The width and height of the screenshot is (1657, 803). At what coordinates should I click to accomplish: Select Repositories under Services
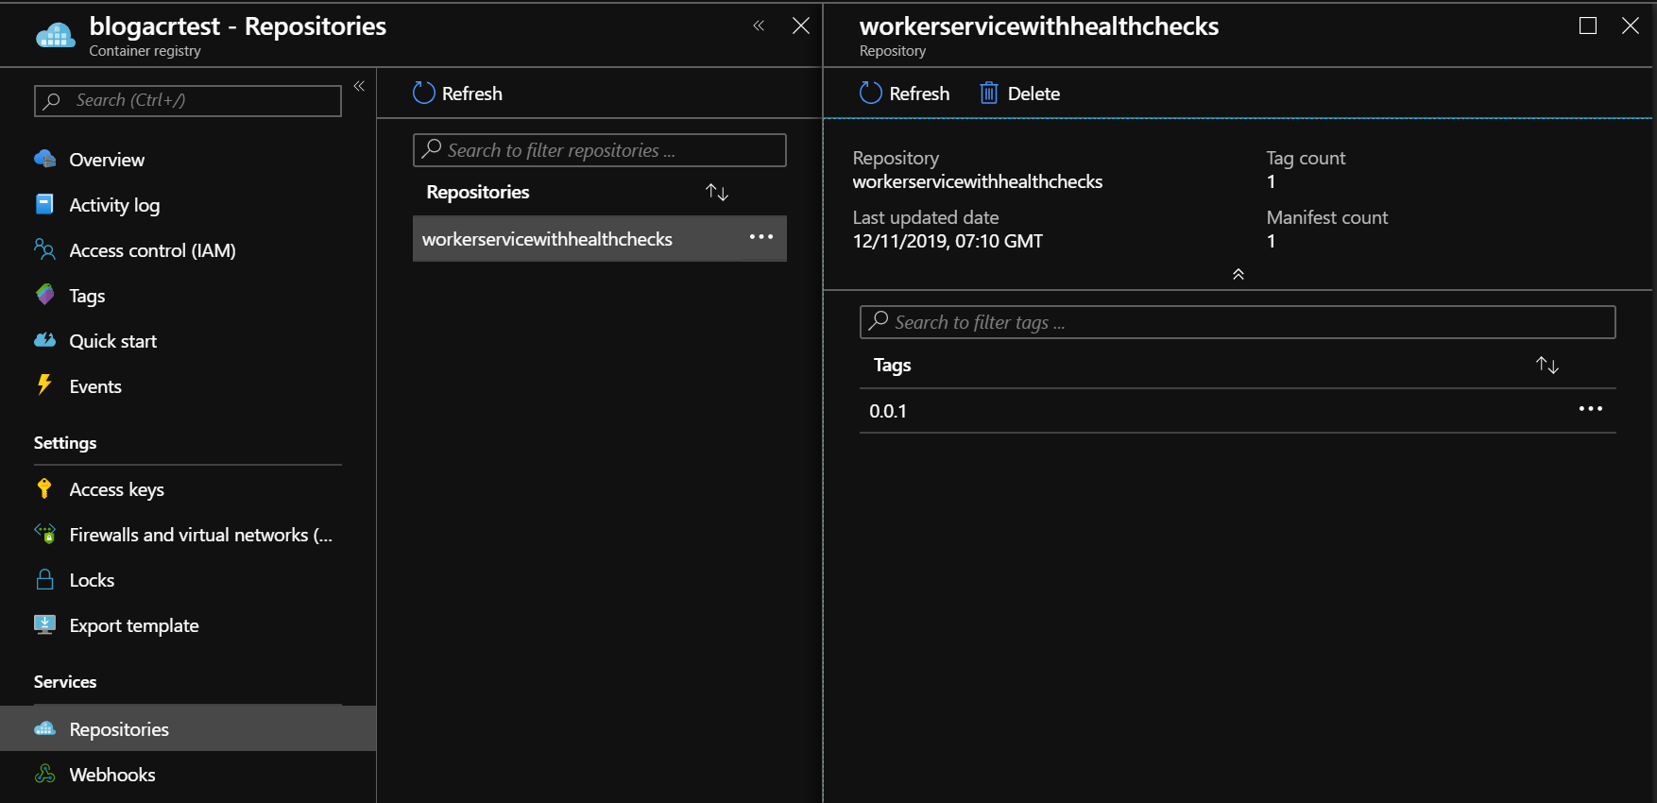tap(188, 728)
